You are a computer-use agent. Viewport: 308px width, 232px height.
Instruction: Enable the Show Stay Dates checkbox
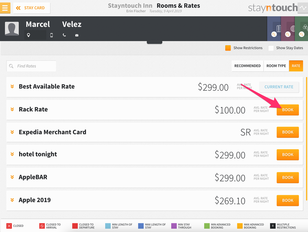coord(271,48)
